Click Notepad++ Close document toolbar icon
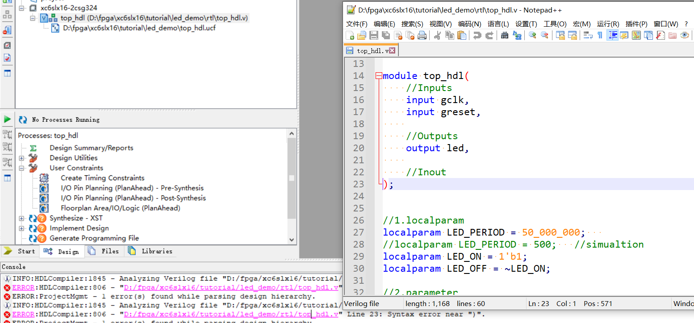Viewport: 694px width, 323px height. (398, 36)
